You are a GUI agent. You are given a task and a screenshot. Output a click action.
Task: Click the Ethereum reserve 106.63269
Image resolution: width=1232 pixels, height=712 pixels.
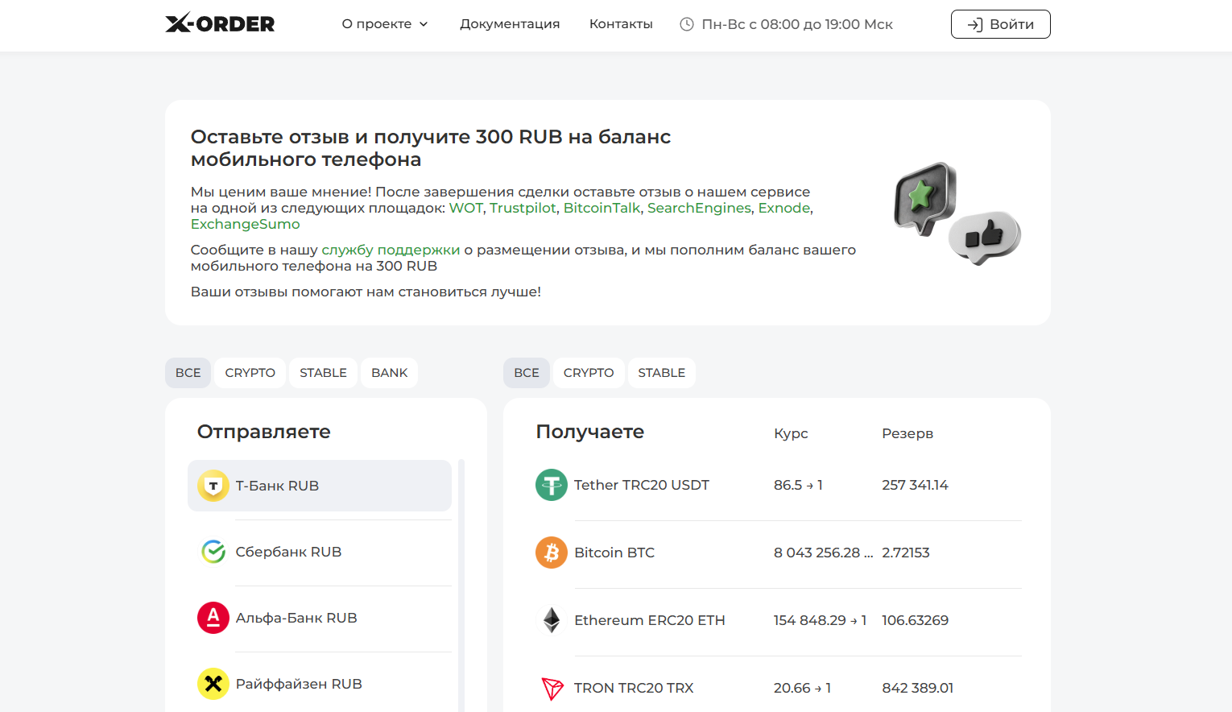(x=915, y=620)
